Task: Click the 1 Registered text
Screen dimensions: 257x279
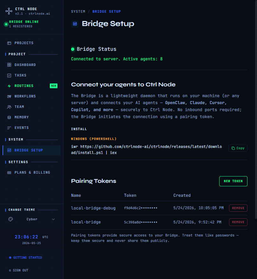Action: (x=21, y=26)
